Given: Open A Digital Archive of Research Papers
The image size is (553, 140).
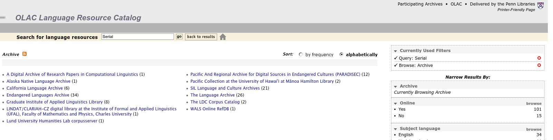Looking at the screenshot, I should (x=72, y=74).
